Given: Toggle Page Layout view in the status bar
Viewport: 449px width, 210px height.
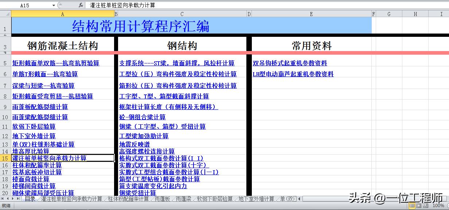Looking at the screenshot, I should 418,206.
